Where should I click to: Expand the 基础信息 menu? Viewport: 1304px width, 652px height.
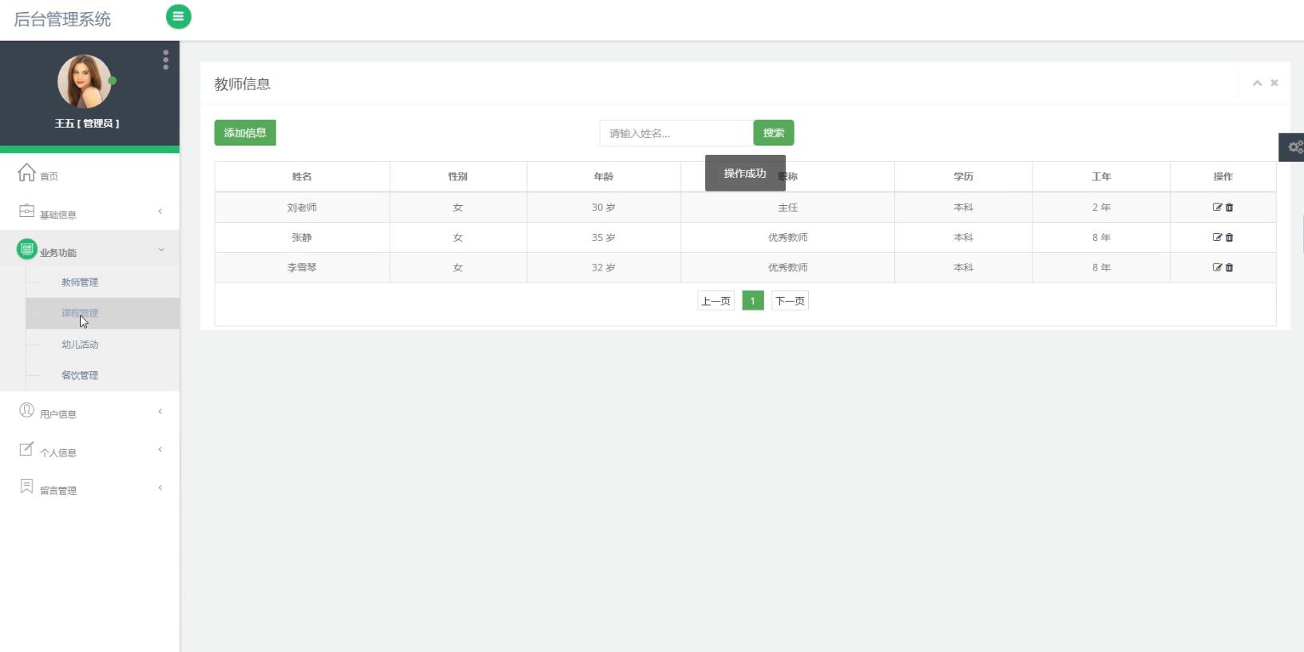(x=89, y=213)
